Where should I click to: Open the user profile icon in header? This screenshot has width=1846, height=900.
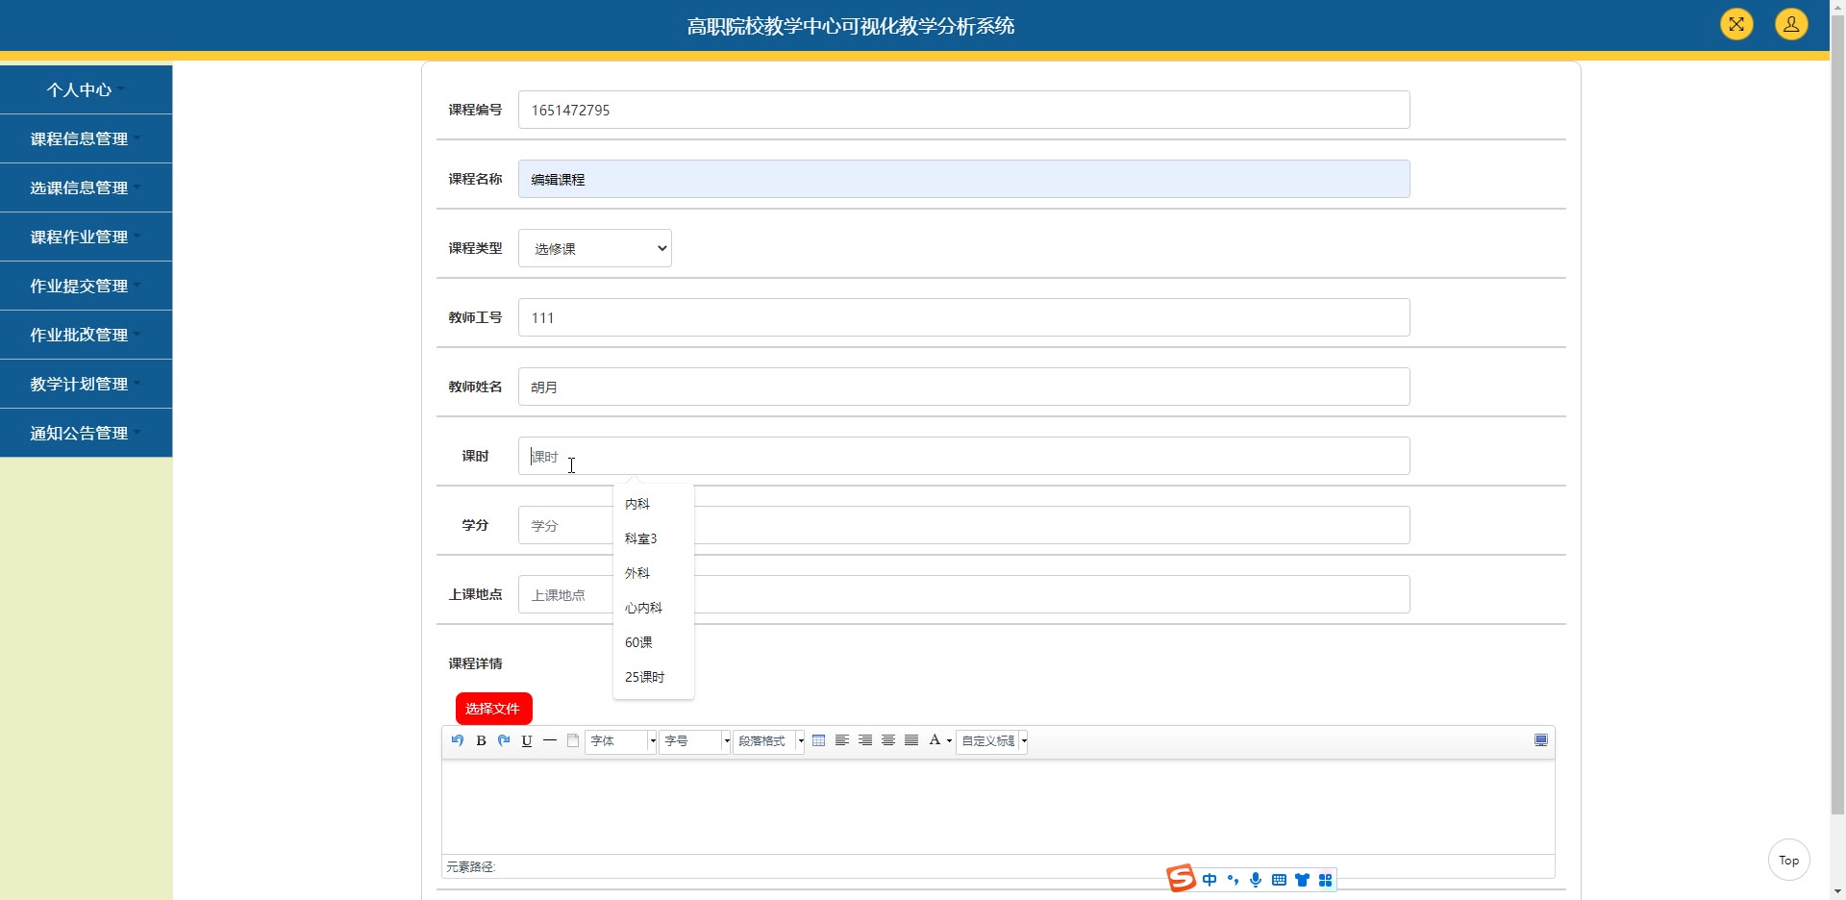(1791, 24)
